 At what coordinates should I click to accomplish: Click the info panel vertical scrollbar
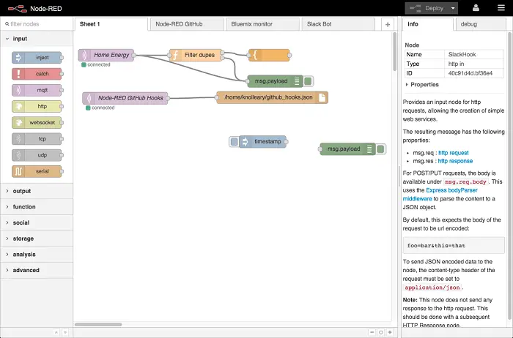(510, 176)
